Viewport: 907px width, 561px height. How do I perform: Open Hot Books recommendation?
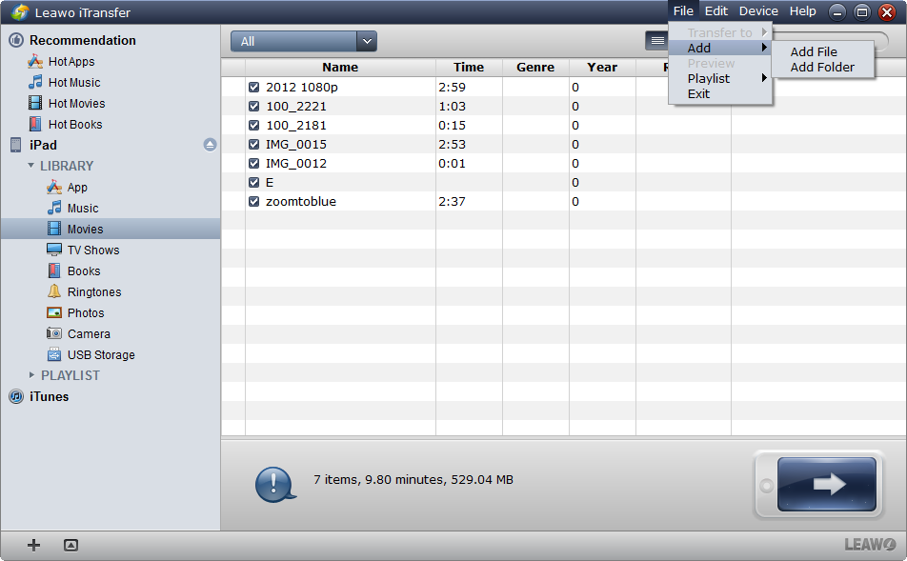click(74, 125)
